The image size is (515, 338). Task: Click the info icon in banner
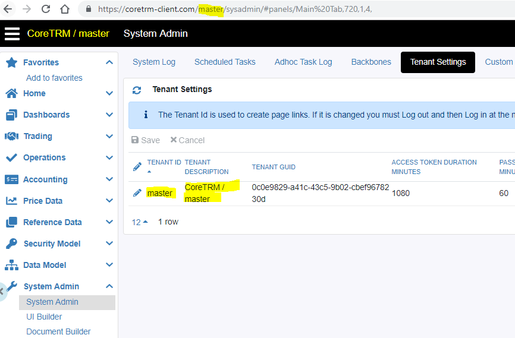[x=146, y=115]
